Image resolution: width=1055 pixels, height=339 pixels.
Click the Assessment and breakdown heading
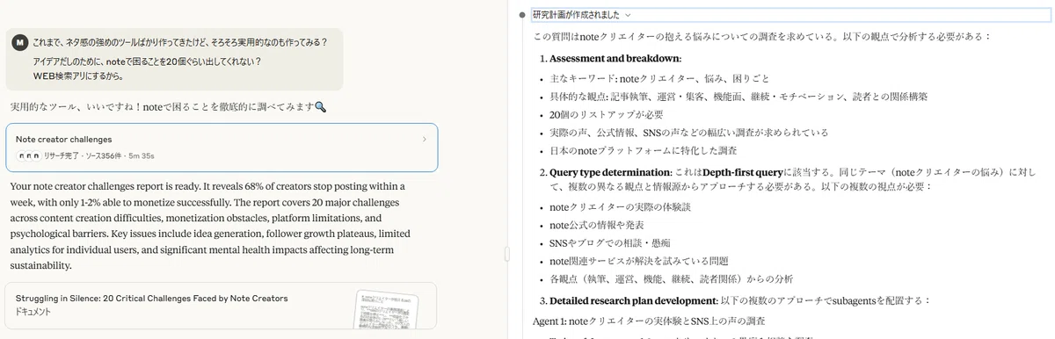tap(615, 59)
